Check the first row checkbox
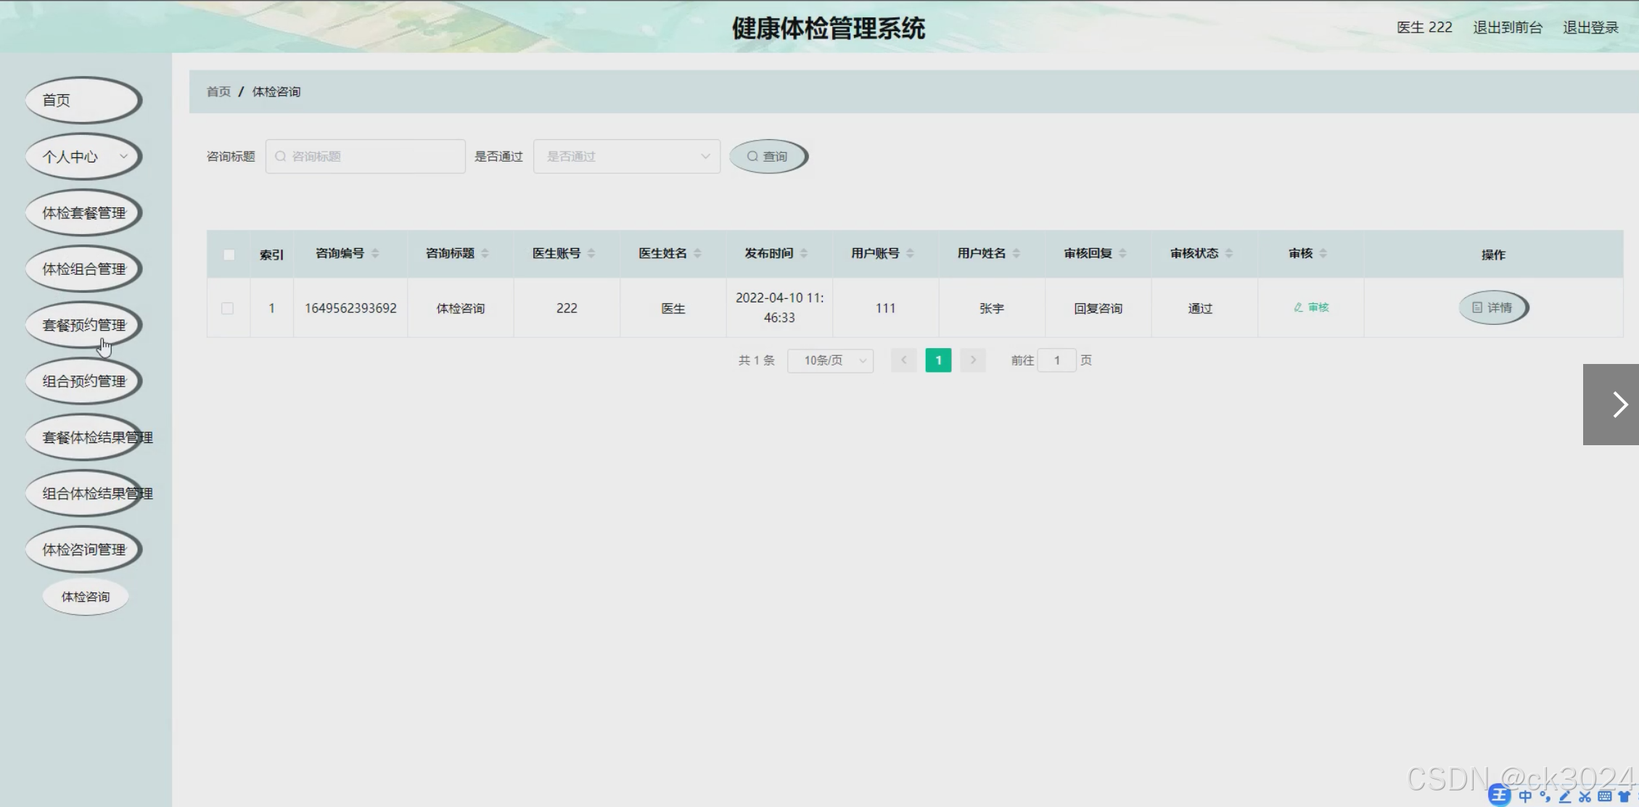The height and width of the screenshot is (807, 1639). 228,308
